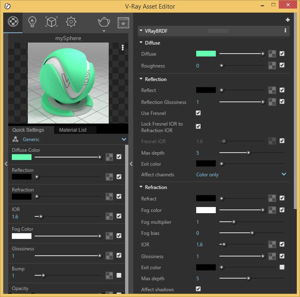Enable the Refraction Exit color checkbox
The image size is (300, 297).
pyautogui.click(x=282, y=267)
